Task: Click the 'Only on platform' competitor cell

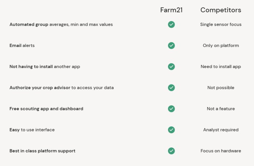Action: [x=221, y=46]
